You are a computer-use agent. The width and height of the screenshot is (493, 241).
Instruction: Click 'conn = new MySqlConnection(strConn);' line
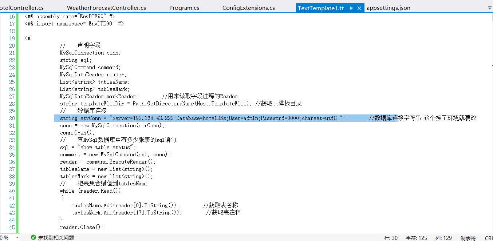tap(112, 125)
